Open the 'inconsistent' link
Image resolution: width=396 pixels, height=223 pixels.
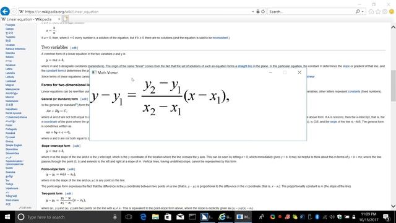[x=220, y=38]
